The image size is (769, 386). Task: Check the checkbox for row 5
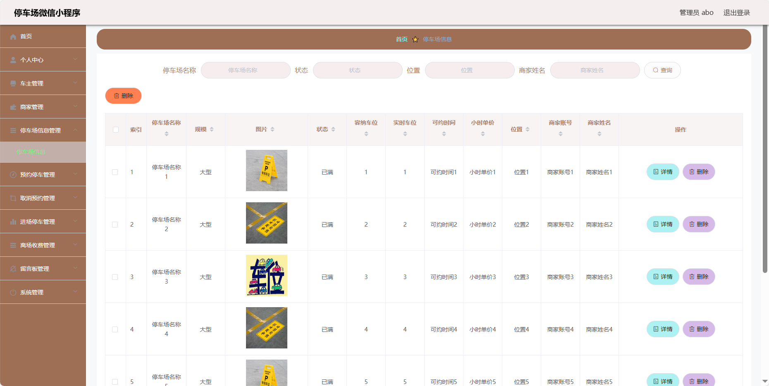(115, 382)
